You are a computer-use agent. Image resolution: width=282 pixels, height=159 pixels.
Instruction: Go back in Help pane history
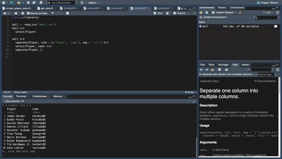point(201,70)
